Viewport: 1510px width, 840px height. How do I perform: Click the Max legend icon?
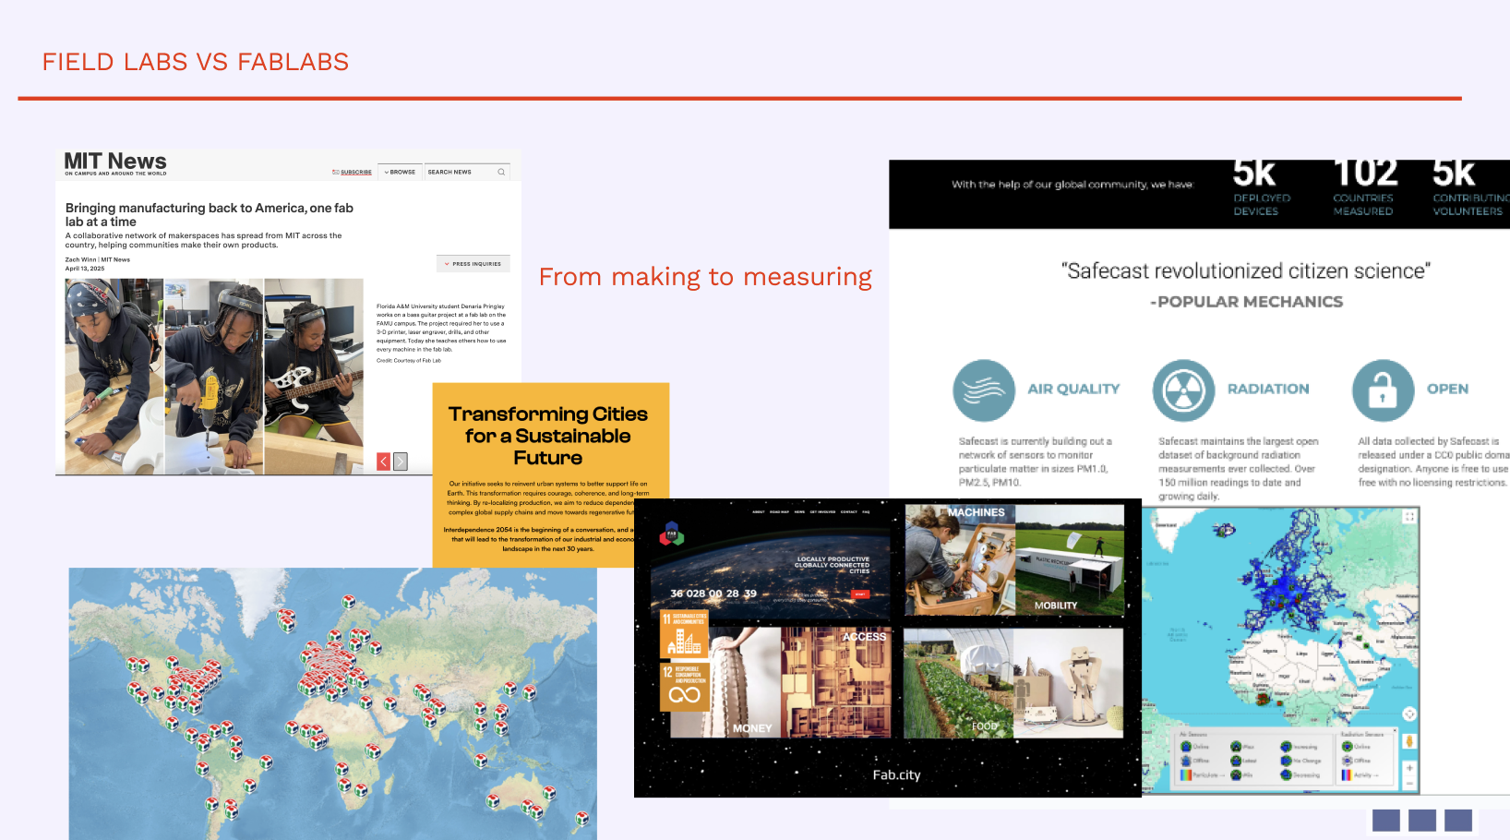click(1236, 747)
